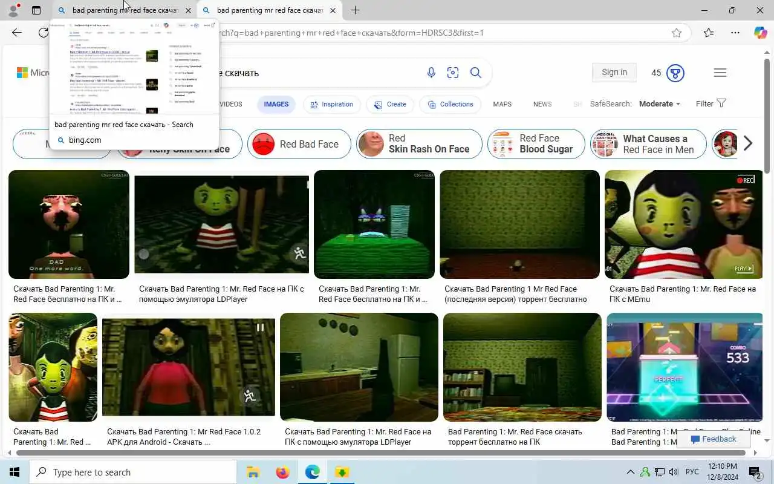Viewport: 774px width, 484px height.
Task: Select Red Face Blood Sugar chip
Action: tap(536, 144)
